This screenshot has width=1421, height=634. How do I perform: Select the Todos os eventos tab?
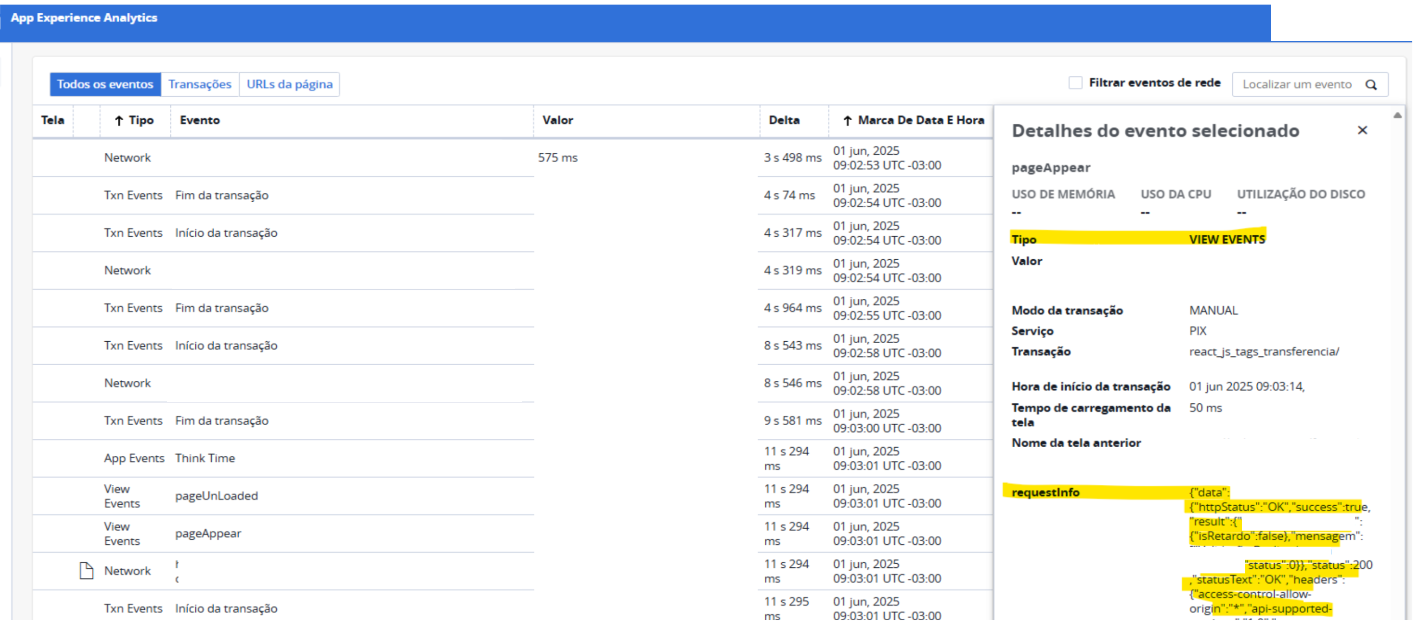105,84
